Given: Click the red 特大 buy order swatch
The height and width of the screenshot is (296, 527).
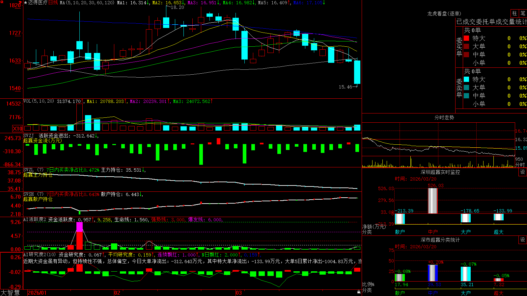Looking at the screenshot, I should [466, 38].
